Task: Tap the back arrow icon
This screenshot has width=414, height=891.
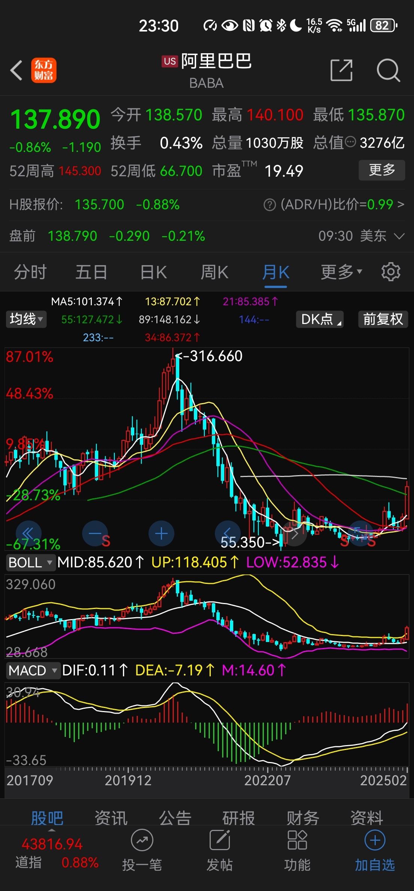Action: (16, 70)
